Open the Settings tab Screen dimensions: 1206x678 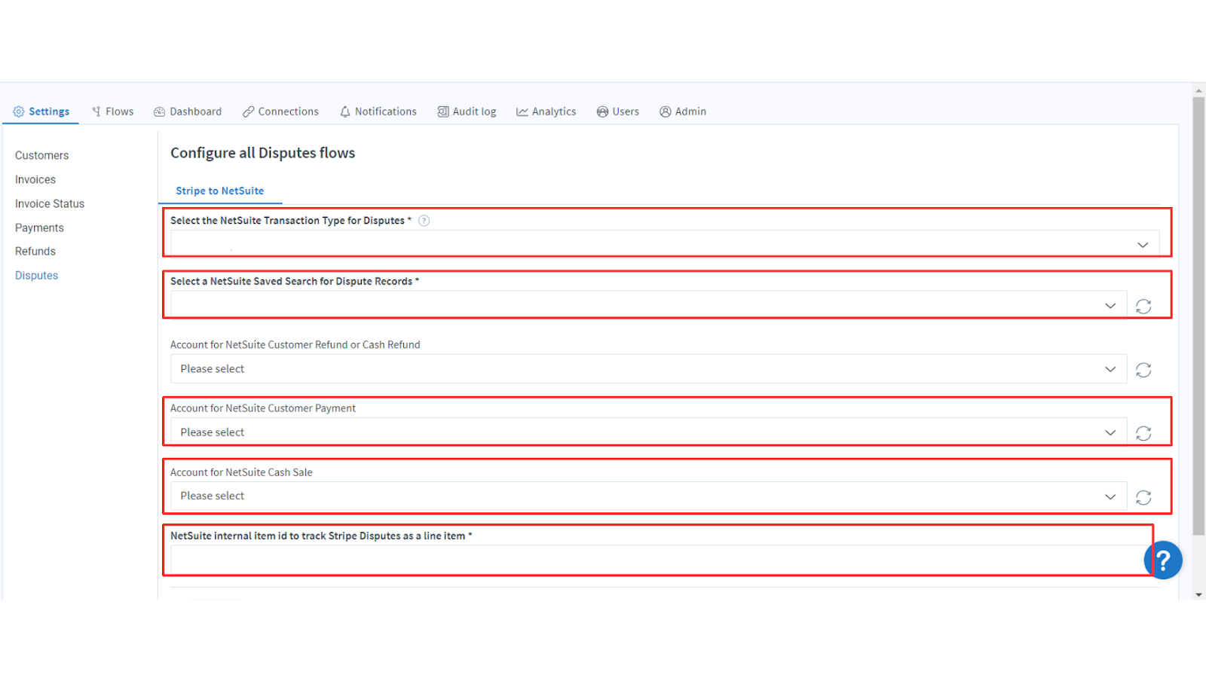[41, 111]
